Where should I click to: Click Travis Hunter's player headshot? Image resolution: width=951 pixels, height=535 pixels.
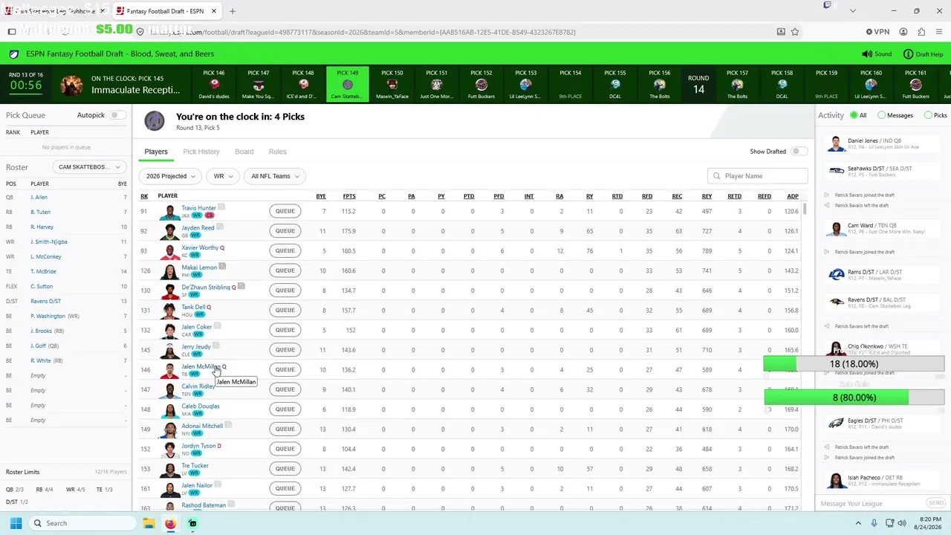click(170, 212)
